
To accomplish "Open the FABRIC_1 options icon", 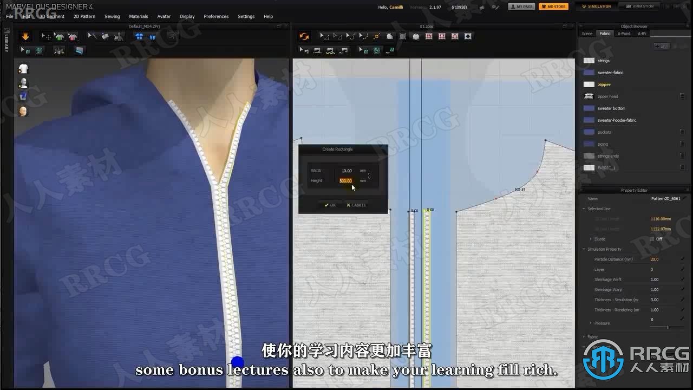I will [x=682, y=168].
